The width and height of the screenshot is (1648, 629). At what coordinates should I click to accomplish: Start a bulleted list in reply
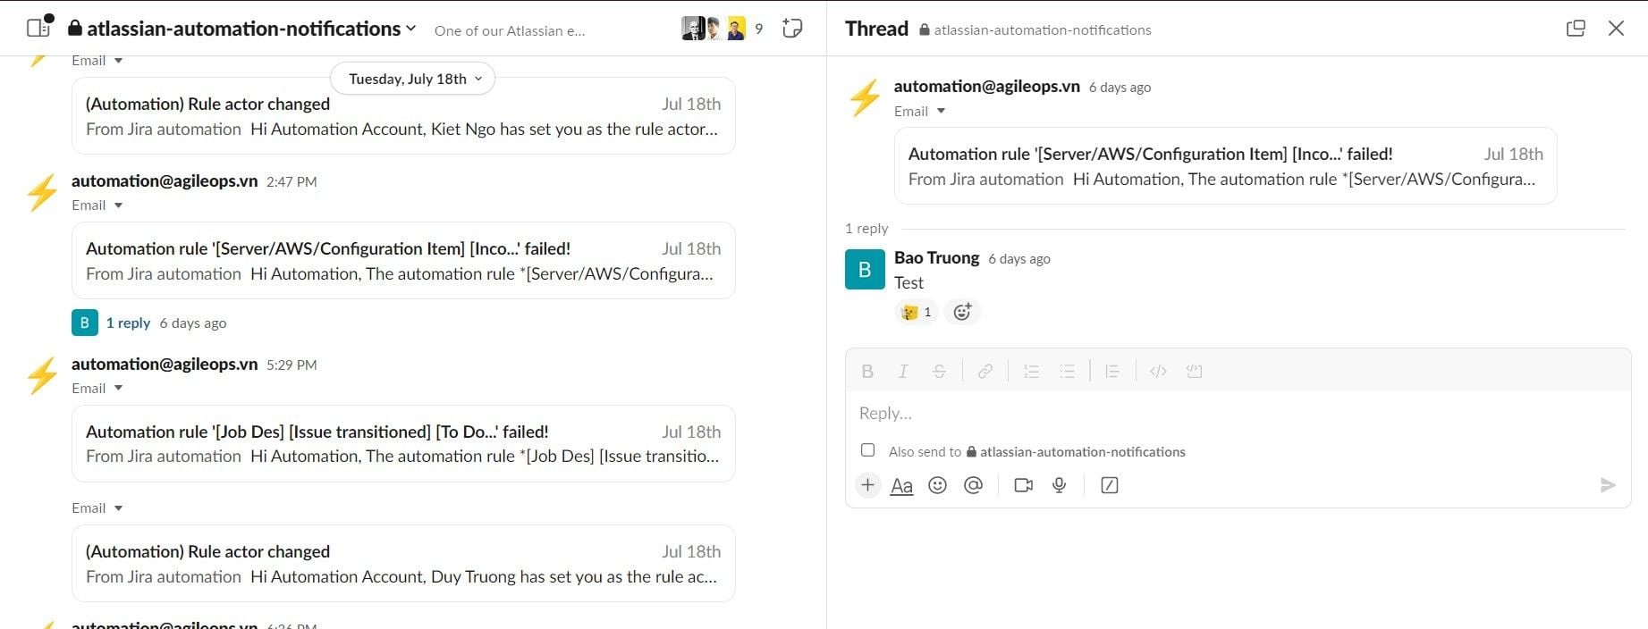1067,372
